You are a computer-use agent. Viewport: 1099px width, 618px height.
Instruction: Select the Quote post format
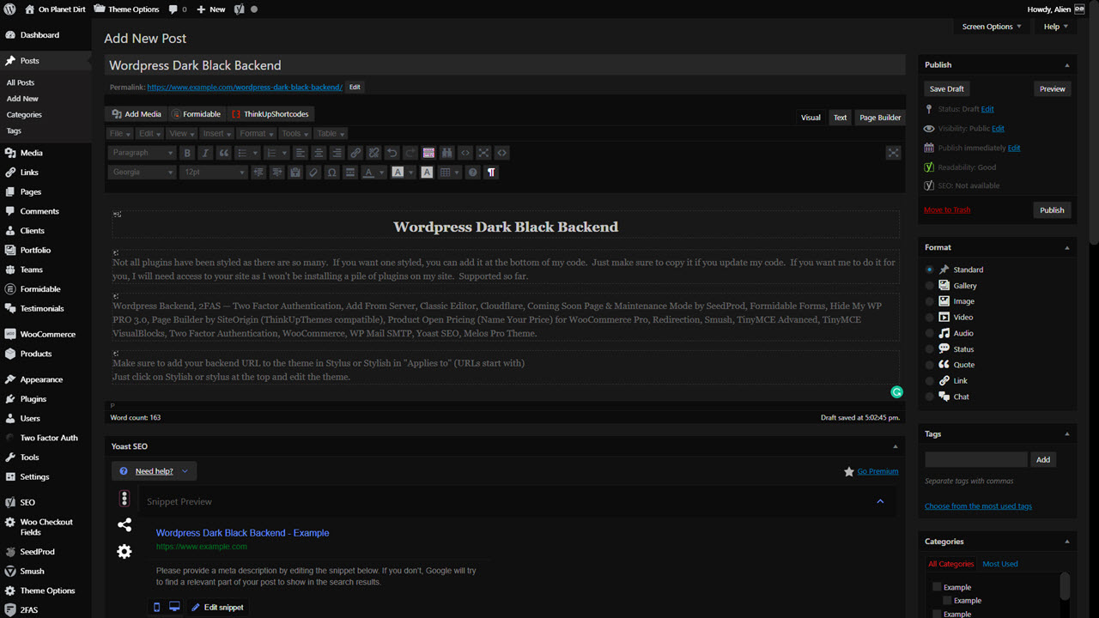929,365
